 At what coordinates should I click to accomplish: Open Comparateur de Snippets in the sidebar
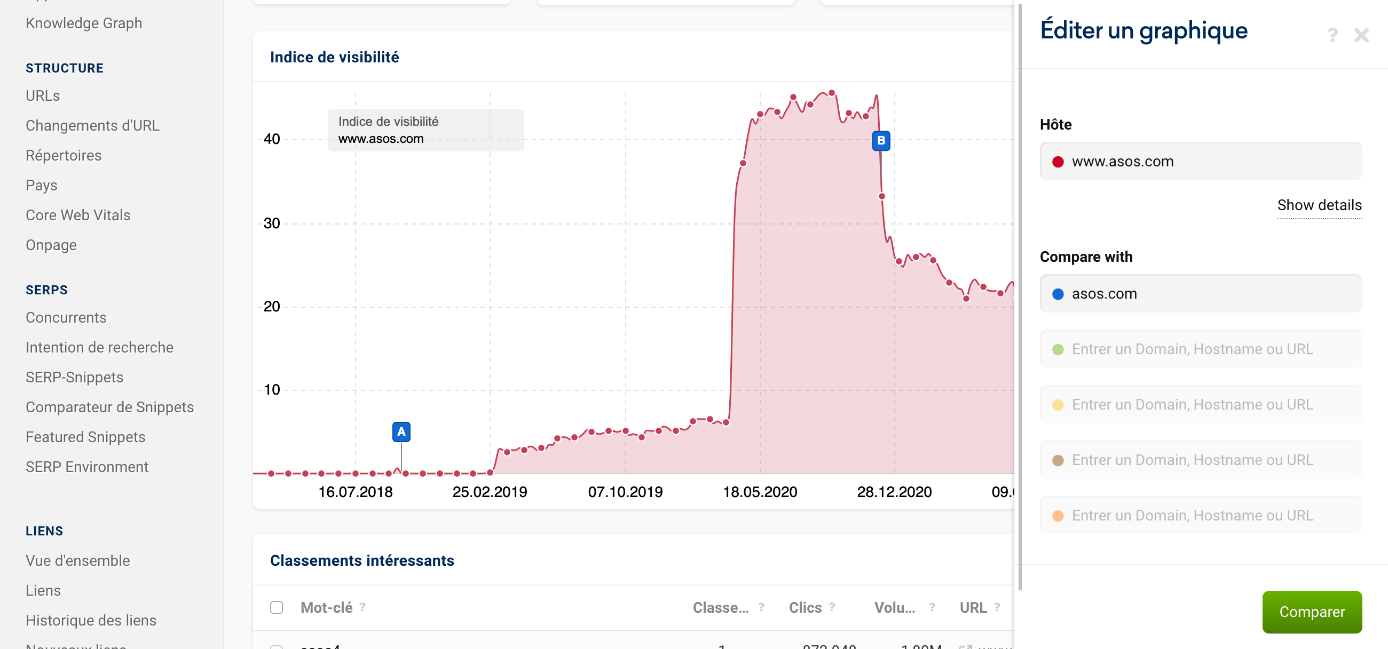[x=110, y=407]
